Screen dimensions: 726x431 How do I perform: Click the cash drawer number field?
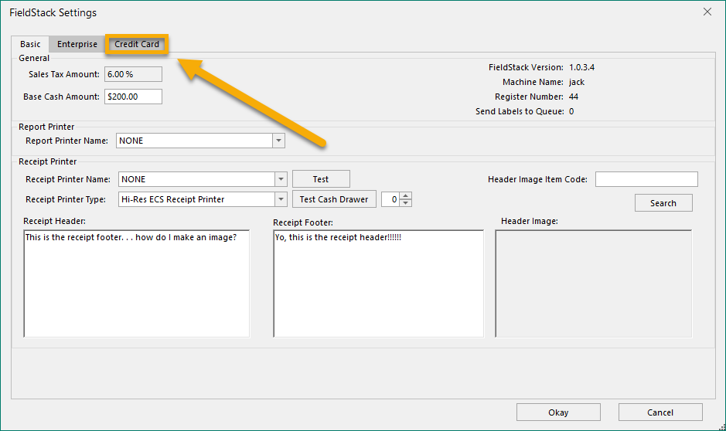[x=390, y=199]
